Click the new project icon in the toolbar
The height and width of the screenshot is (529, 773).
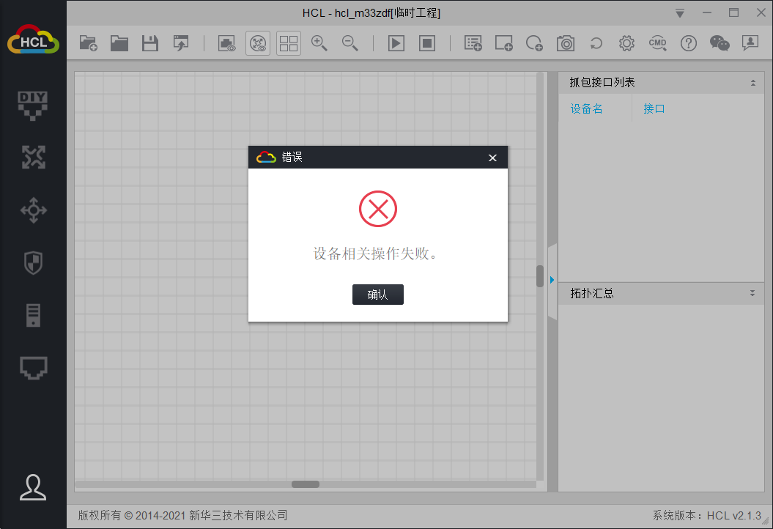(88, 43)
